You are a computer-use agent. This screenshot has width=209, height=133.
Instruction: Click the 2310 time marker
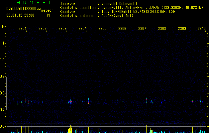coord(202,29)
